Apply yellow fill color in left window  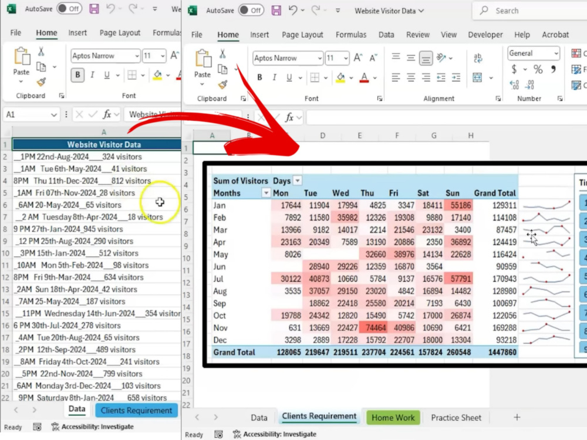tap(157, 75)
